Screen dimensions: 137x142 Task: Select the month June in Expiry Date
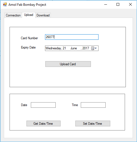point(74,48)
